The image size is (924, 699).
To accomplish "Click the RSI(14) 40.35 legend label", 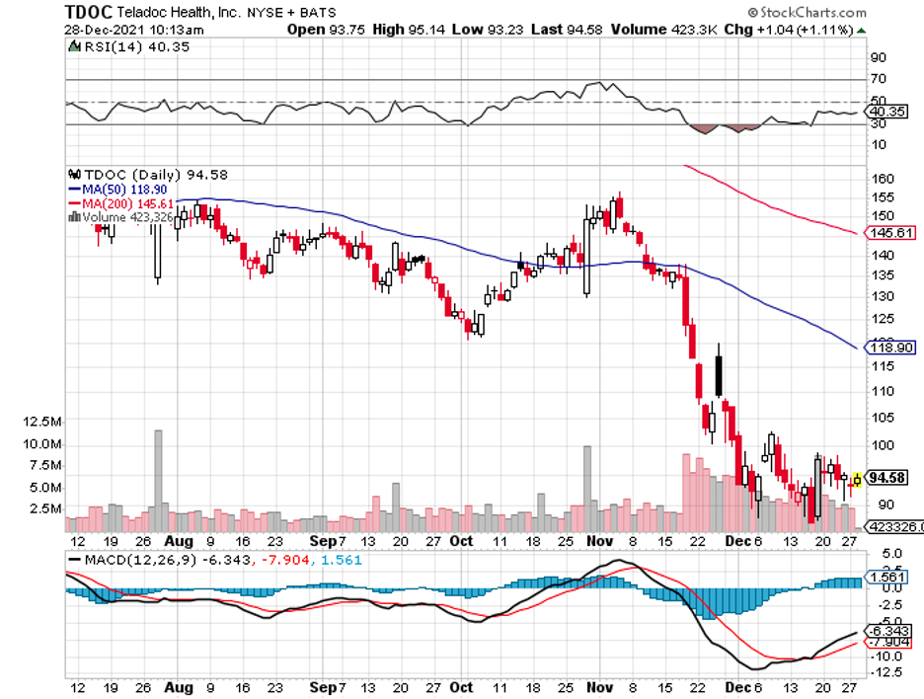I will 136,47.
